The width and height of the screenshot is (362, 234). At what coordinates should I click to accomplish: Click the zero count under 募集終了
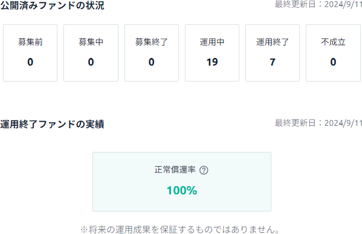click(152, 62)
